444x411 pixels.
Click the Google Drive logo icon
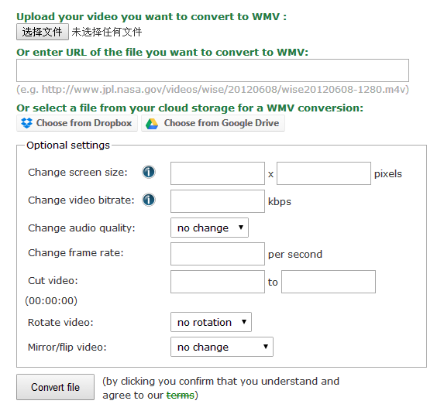pos(152,124)
